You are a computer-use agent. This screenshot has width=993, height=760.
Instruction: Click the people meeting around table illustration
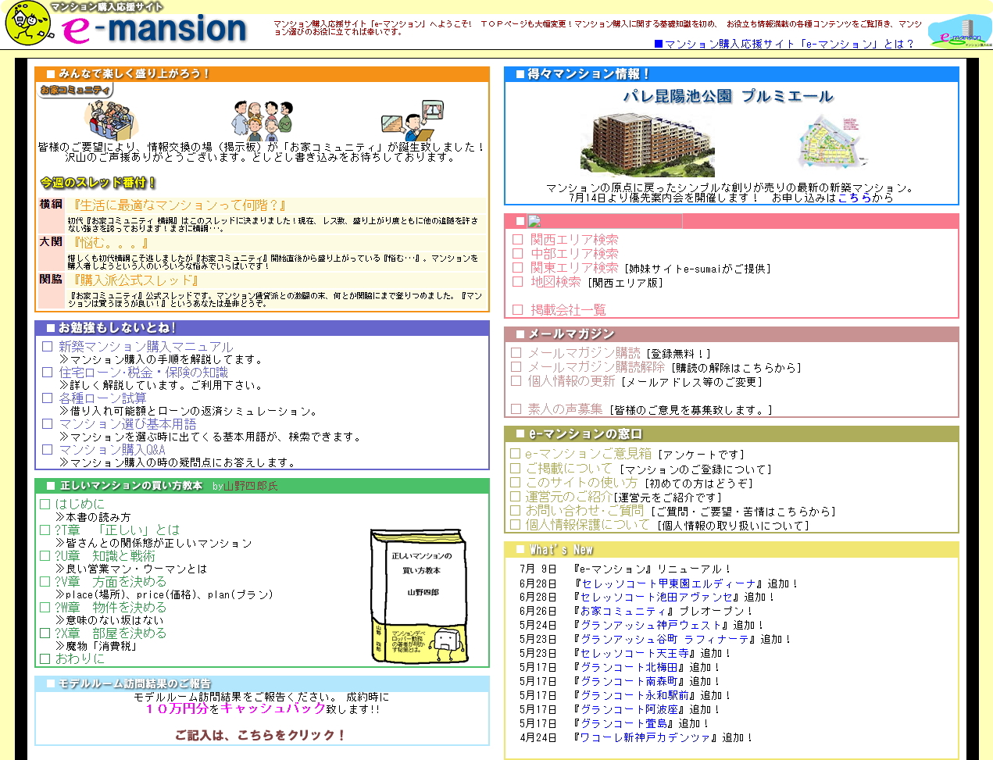(x=110, y=120)
